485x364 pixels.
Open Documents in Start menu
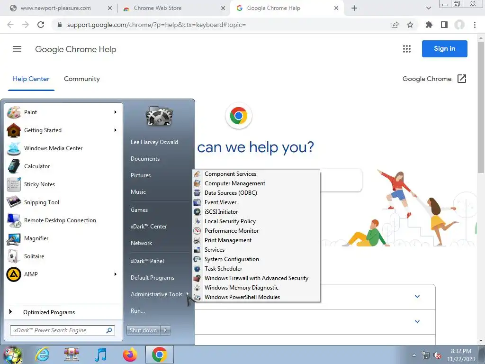pyautogui.click(x=145, y=159)
